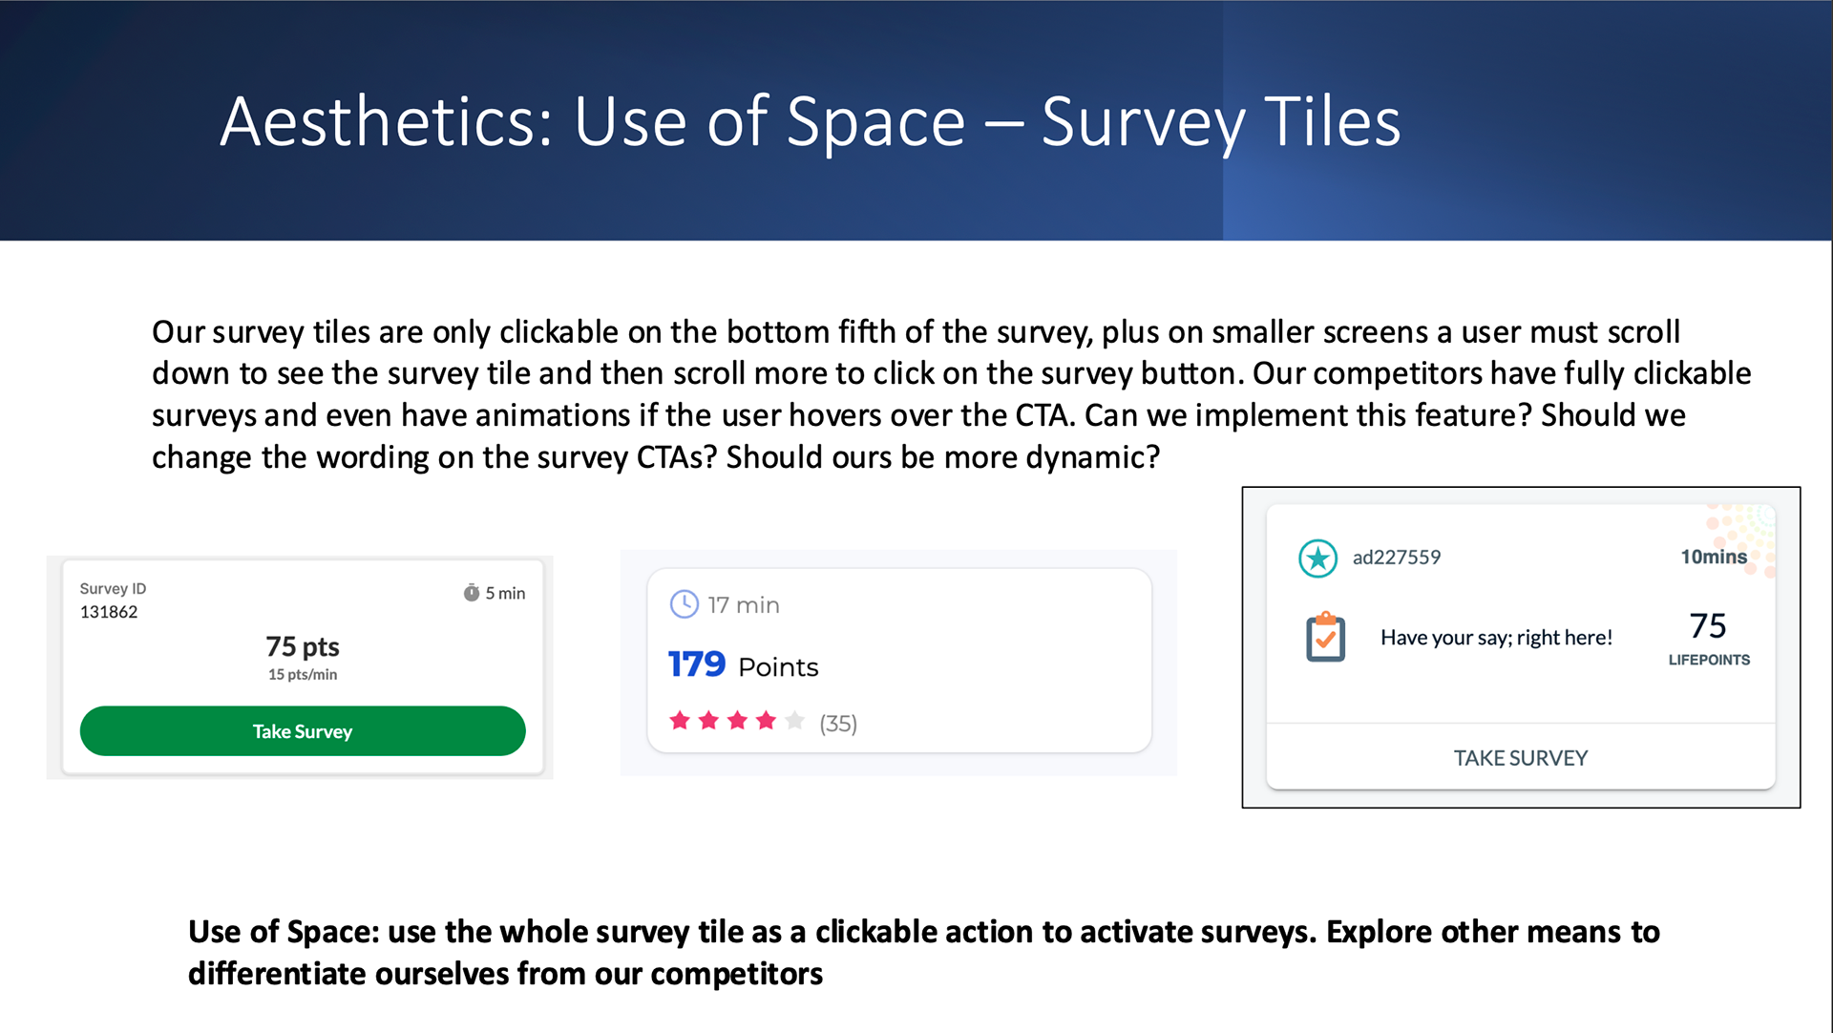1833x1033 pixels.
Task: Click the 10mins duration label
Action: (1713, 557)
